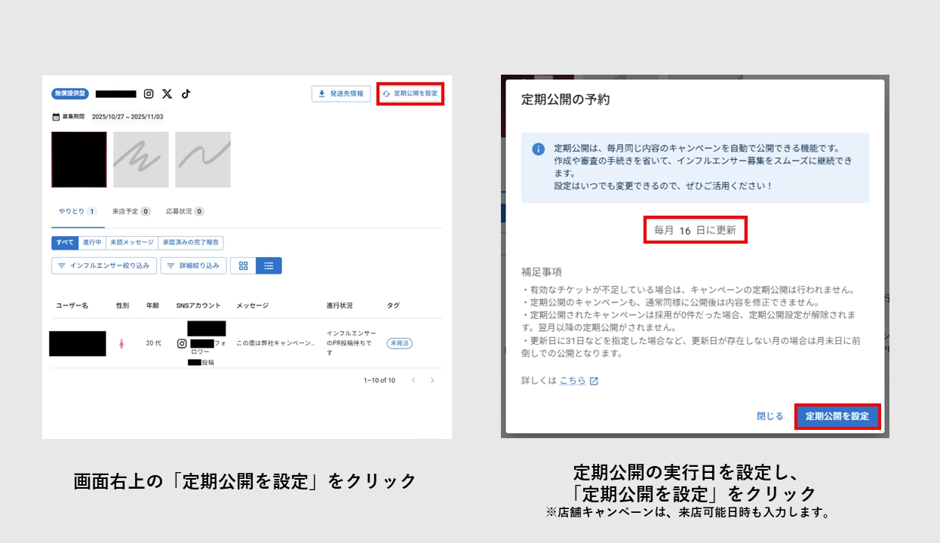The width and height of the screenshot is (940, 543).
Task: Click the 未読メッセージ filter chip
Action: [131, 243]
